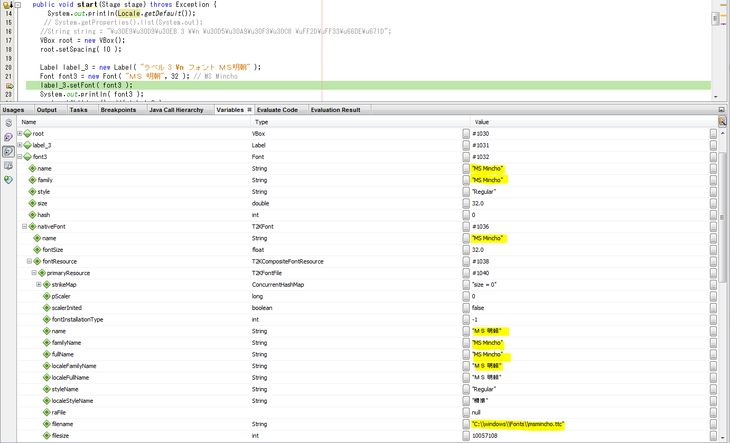Expand the label_3 variable node
The width and height of the screenshot is (730, 443).
[x=20, y=145]
